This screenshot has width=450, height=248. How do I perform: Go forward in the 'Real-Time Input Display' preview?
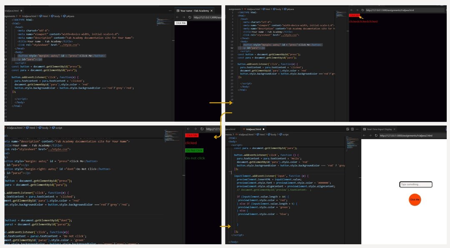click(x=370, y=135)
